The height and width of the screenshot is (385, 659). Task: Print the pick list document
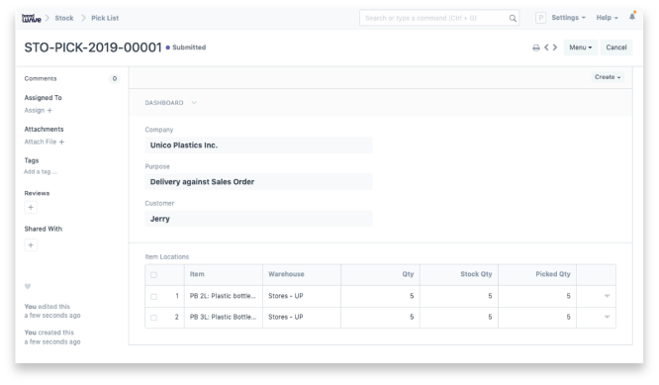coord(536,48)
